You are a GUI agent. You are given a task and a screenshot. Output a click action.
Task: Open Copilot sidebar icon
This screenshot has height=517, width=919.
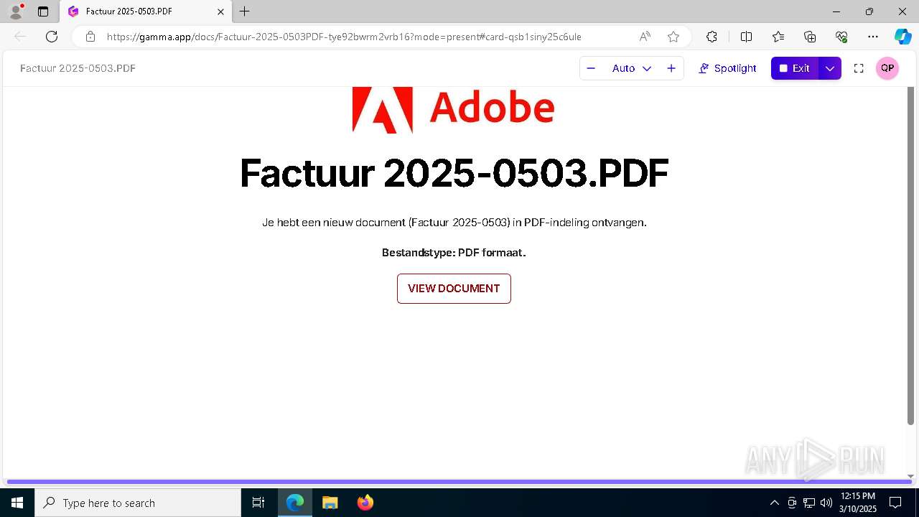(902, 37)
